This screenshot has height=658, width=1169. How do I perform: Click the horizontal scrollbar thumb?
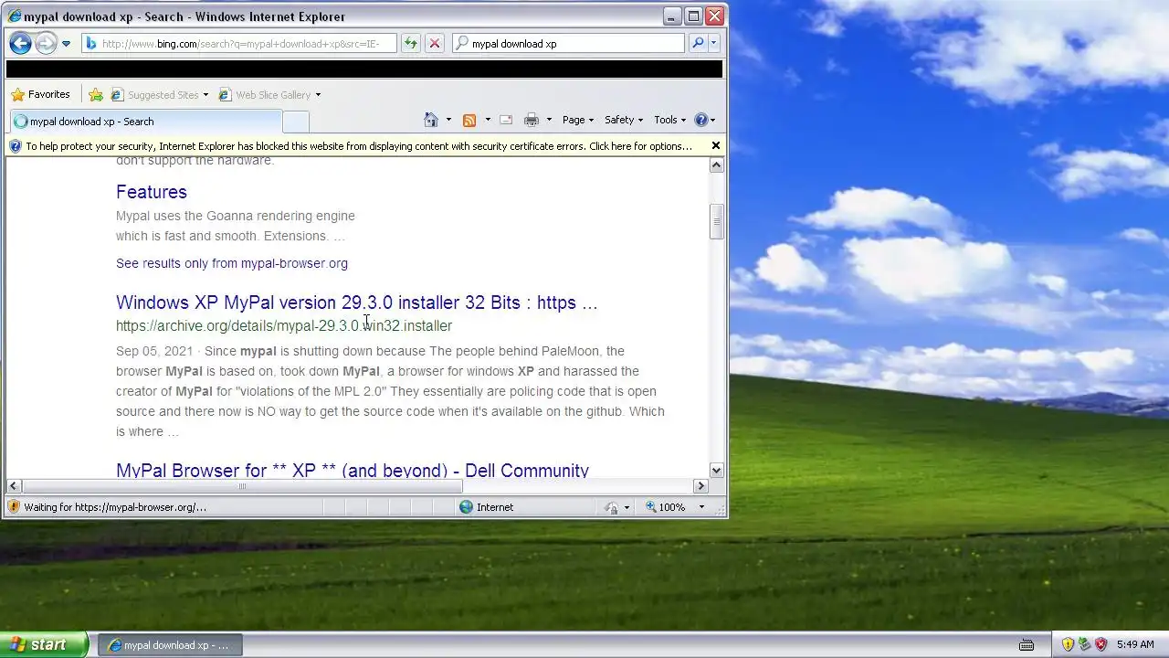(x=242, y=486)
